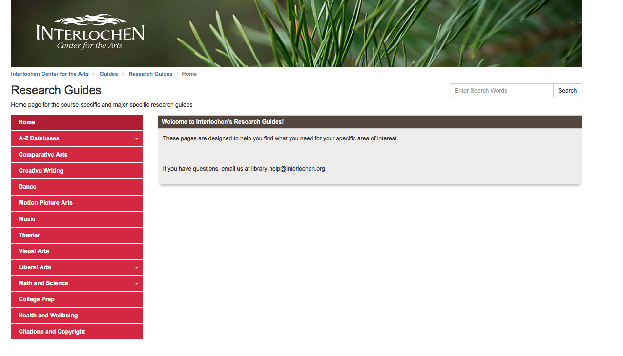Click the Search button
623x356 pixels.
[567, 91]
